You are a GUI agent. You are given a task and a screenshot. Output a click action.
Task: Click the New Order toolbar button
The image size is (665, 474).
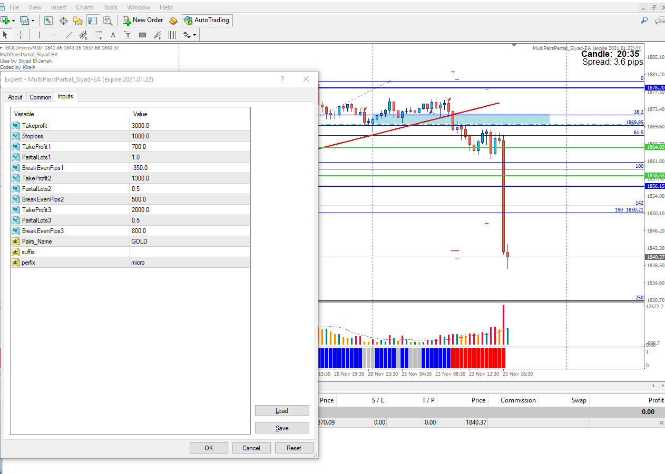[x=143, y=20]
